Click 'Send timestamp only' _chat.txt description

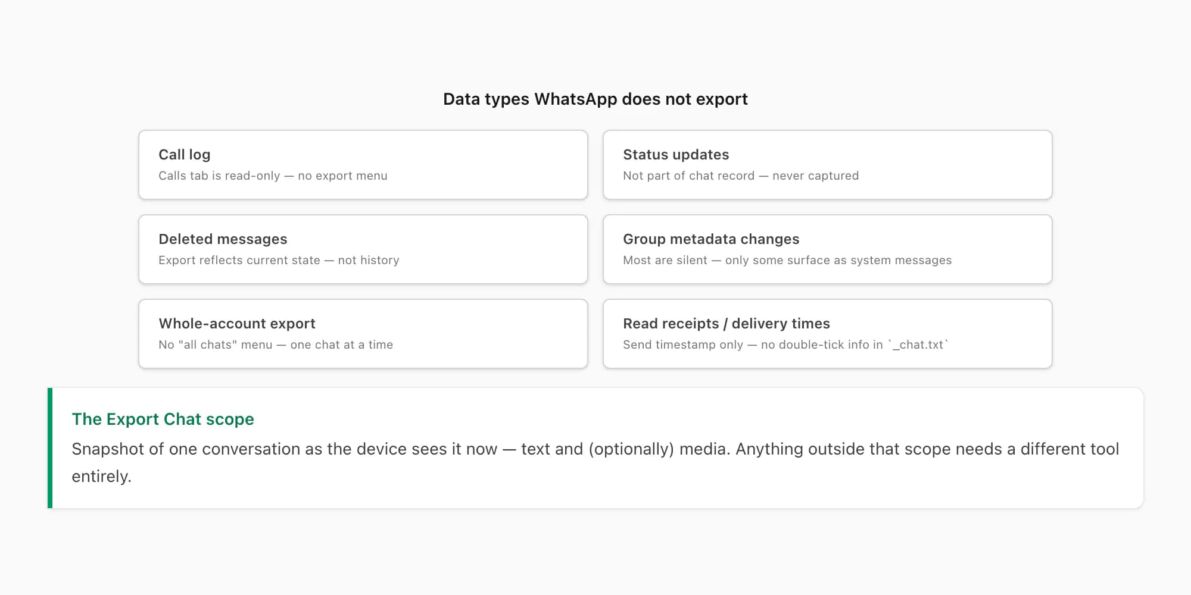coord(785,345)
